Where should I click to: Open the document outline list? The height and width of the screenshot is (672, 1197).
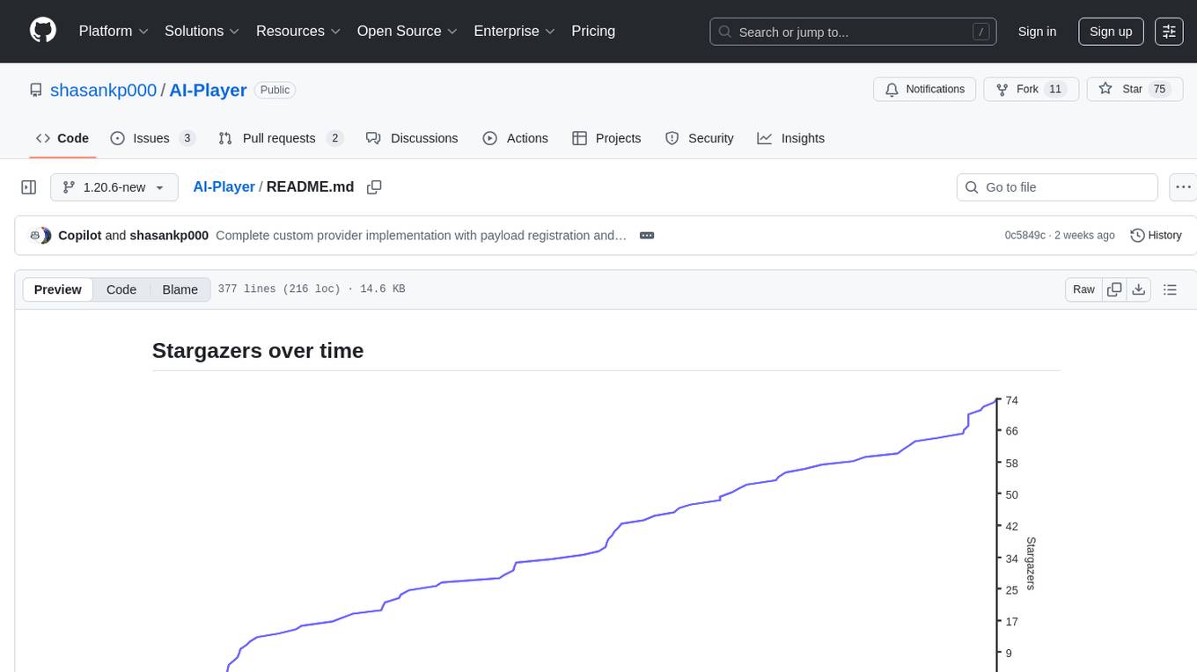pos(1171,289)
